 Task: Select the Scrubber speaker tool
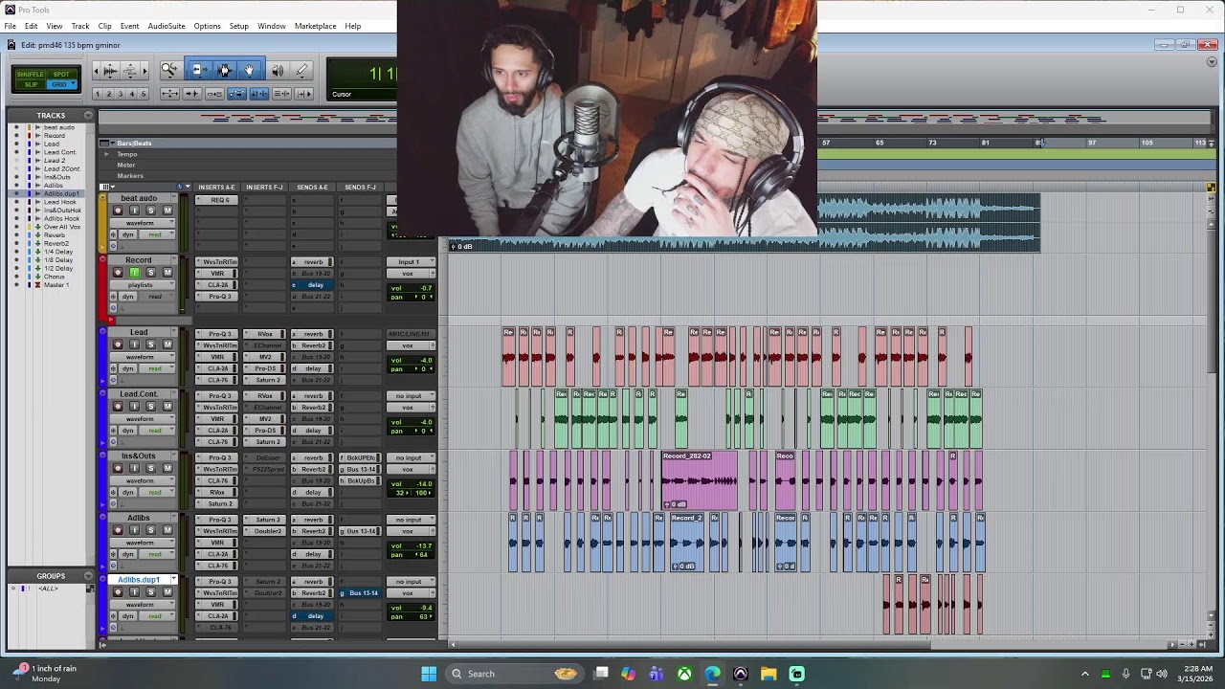click(x=277, y=70)
